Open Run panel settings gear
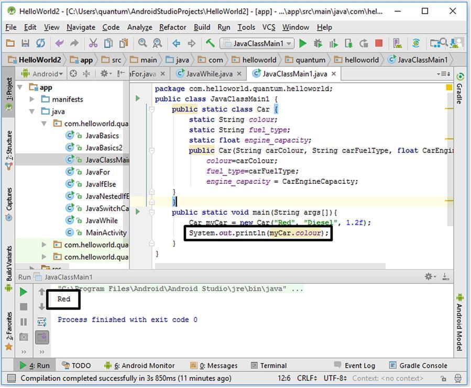The image size is (471, 388). pos(429,276)
